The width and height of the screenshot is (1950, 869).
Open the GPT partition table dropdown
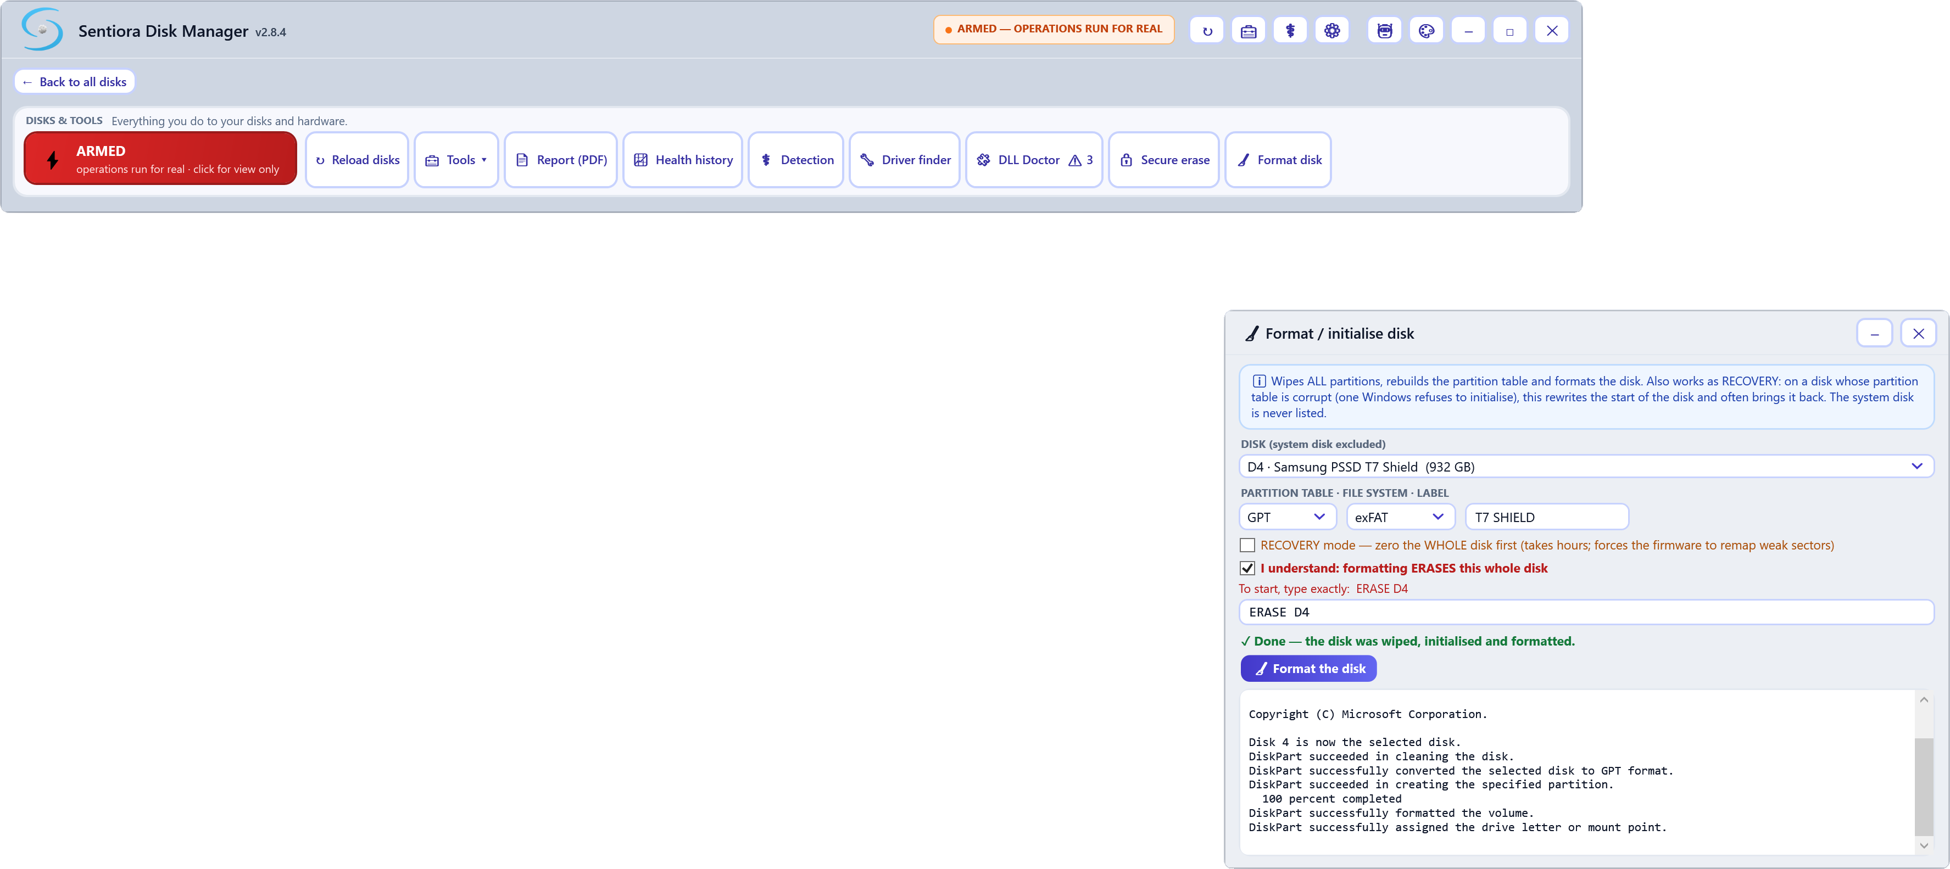(1287, 517)
